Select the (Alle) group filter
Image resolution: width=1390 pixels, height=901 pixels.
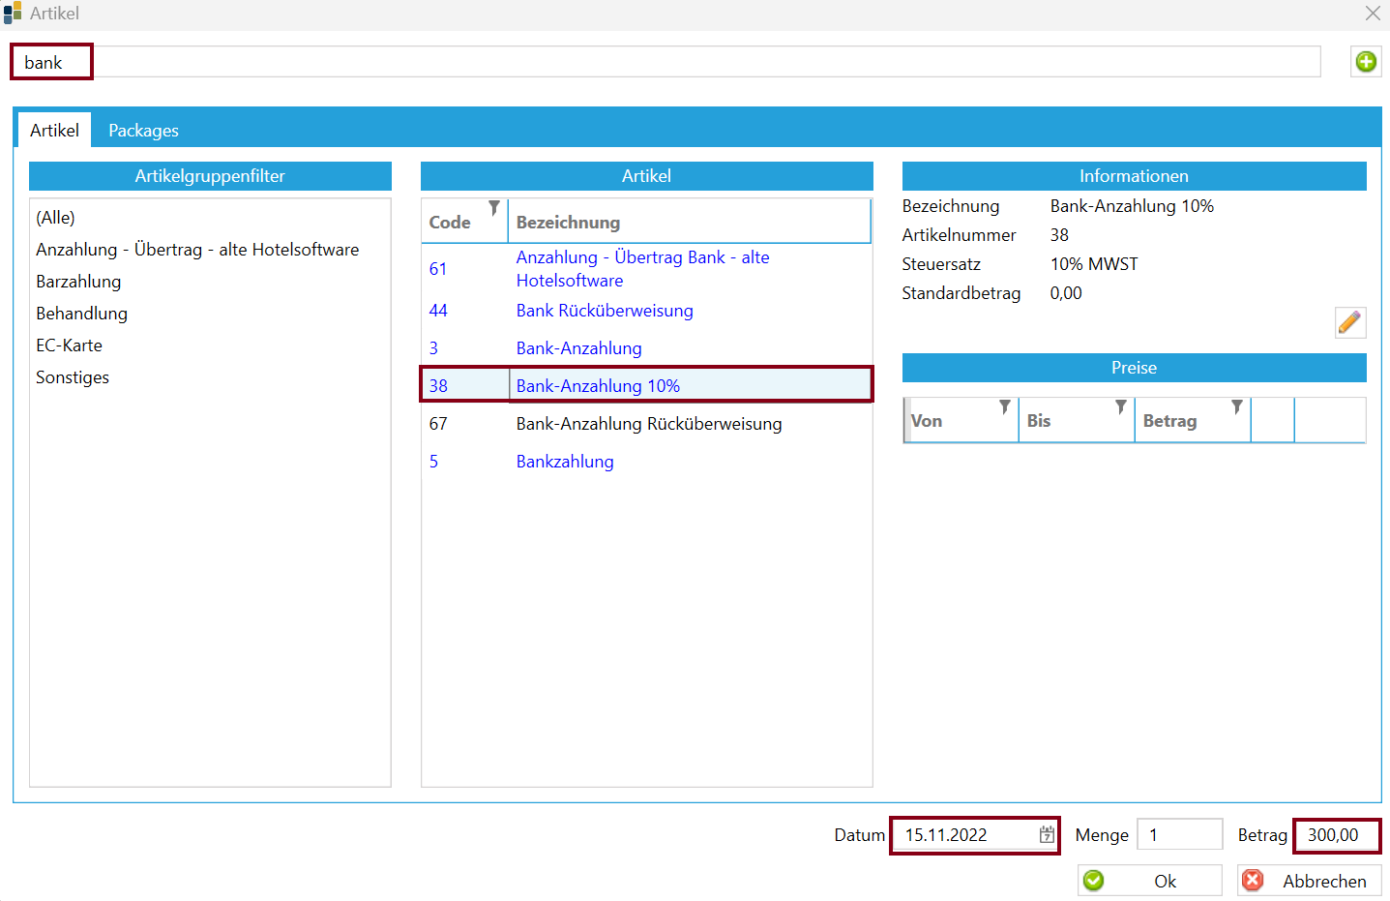55,217
